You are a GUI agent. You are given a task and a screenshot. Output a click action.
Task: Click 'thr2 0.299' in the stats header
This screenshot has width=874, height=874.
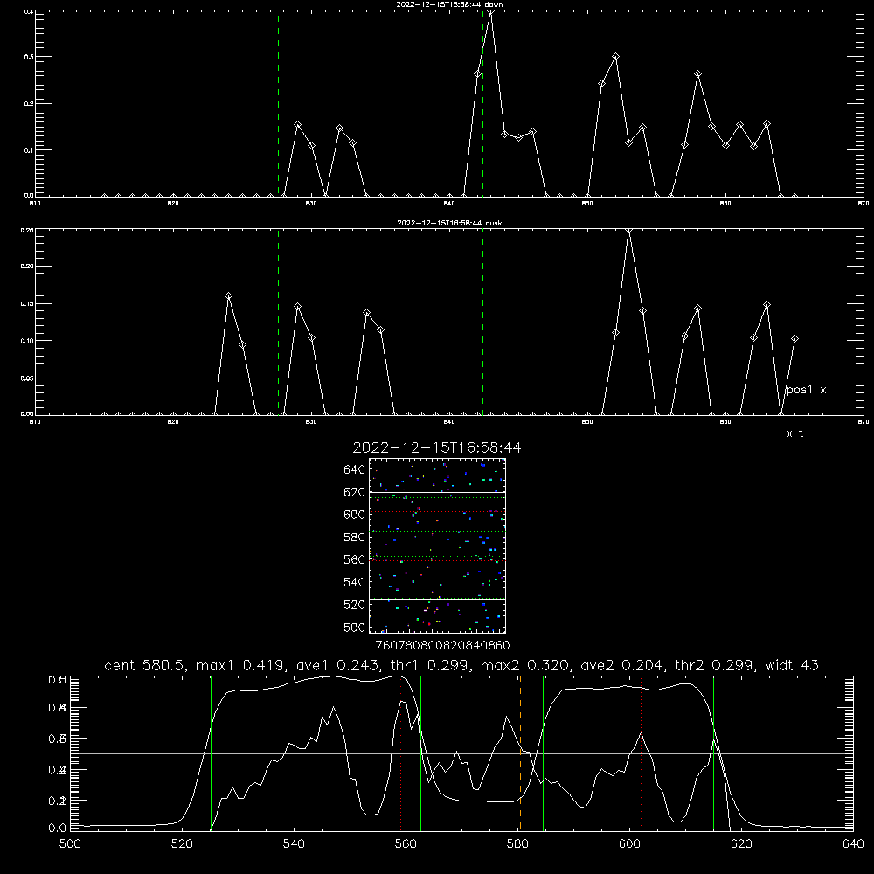[x=715, y=665]
